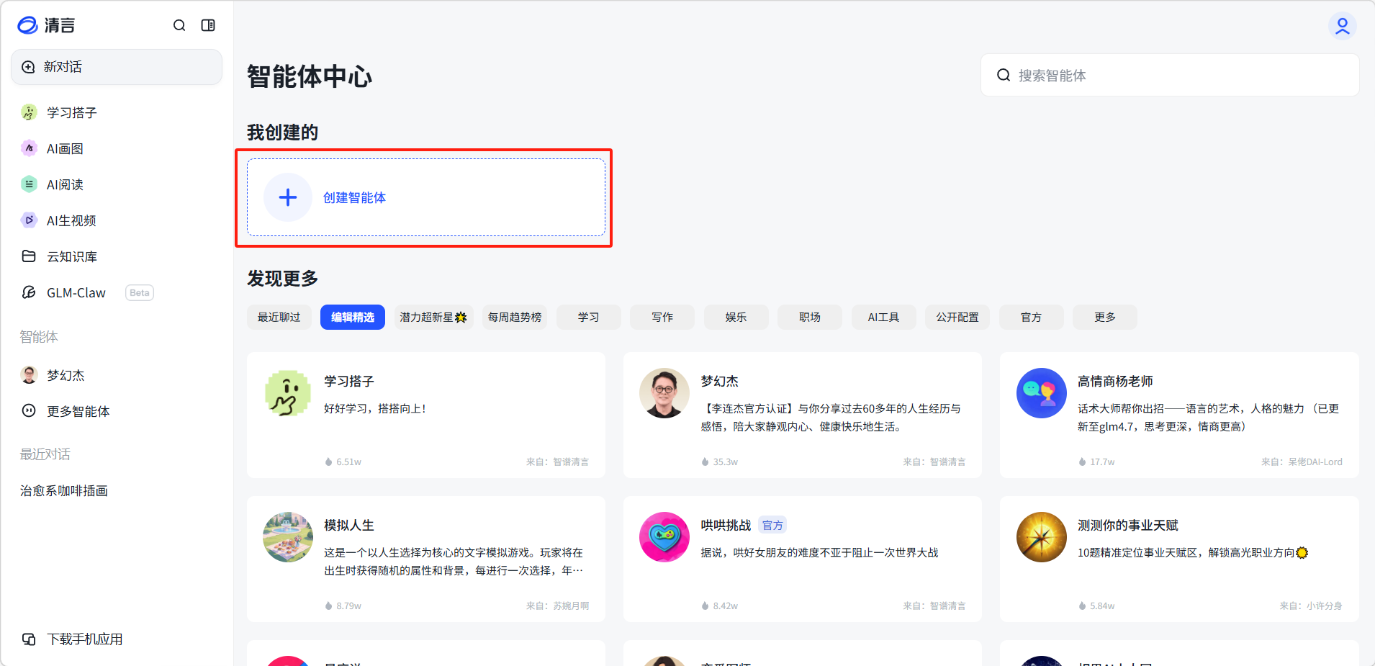1375x666 pixels.
Task: Open AI阅读 from the sidebar
Action: coord(65,184)
